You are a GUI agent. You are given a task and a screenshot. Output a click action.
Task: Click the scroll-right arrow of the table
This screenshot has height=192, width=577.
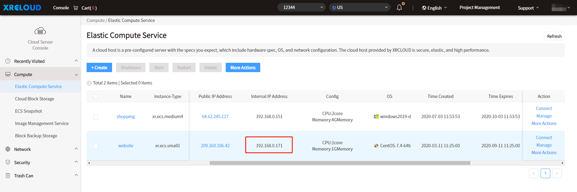pos(563,163)
